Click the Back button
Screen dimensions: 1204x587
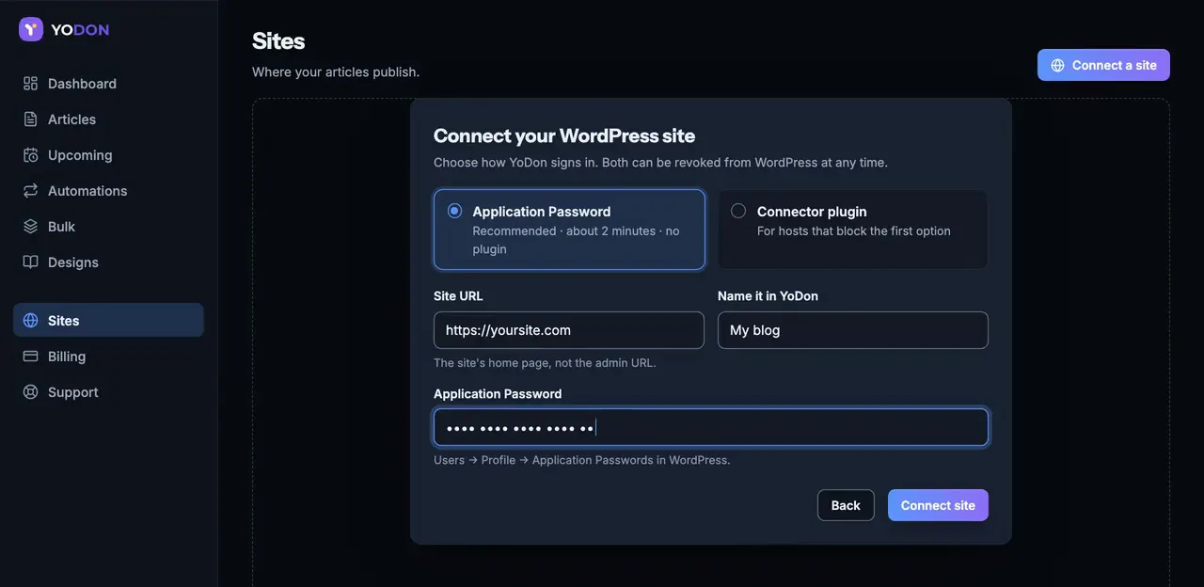(x=846, y=505)
